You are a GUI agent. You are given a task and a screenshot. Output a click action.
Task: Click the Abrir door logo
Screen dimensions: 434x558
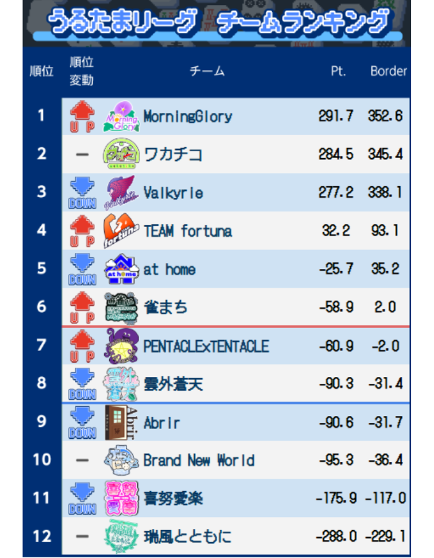point(122,422)
